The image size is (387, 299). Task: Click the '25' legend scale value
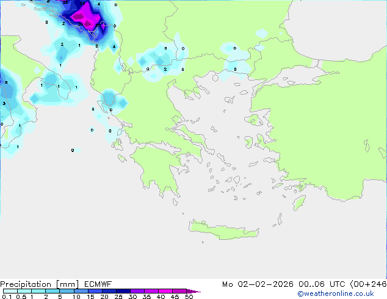tap(118, 297)
